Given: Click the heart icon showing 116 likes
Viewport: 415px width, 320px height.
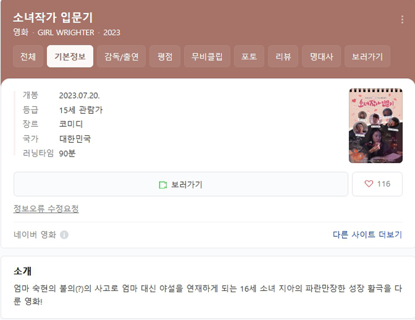Looking at the screenshot, I should (x=369, y=184).
